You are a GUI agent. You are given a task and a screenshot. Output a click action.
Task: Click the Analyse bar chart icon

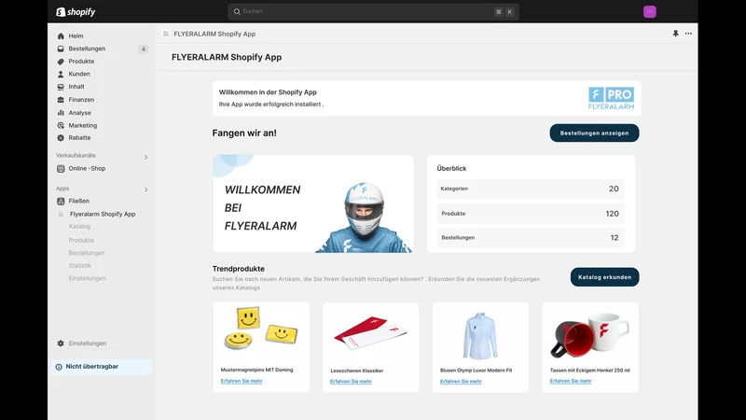(x=61, y=113)
